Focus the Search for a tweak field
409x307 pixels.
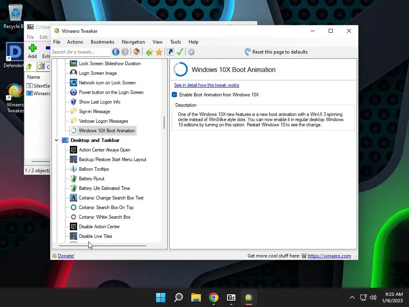click(x=81, y=52)
